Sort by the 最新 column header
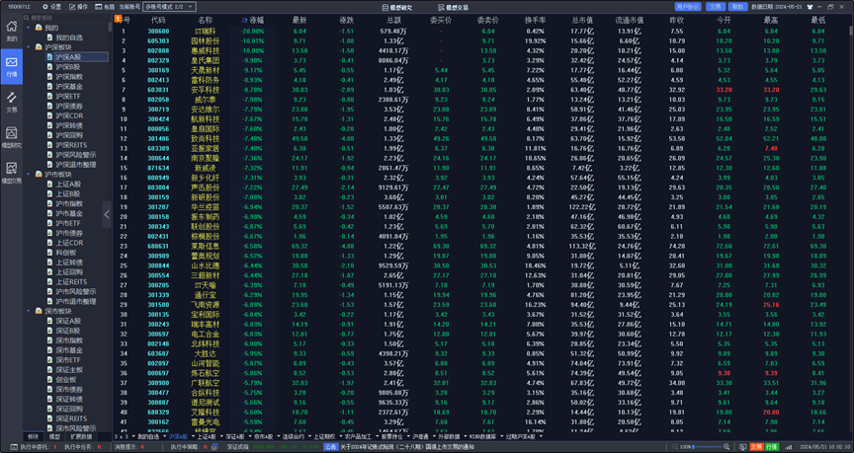 299,20
